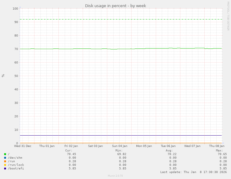Select the '/boot/efi' legend label
The width and height of the screenshot is (231, 179).
pos(16,169)
